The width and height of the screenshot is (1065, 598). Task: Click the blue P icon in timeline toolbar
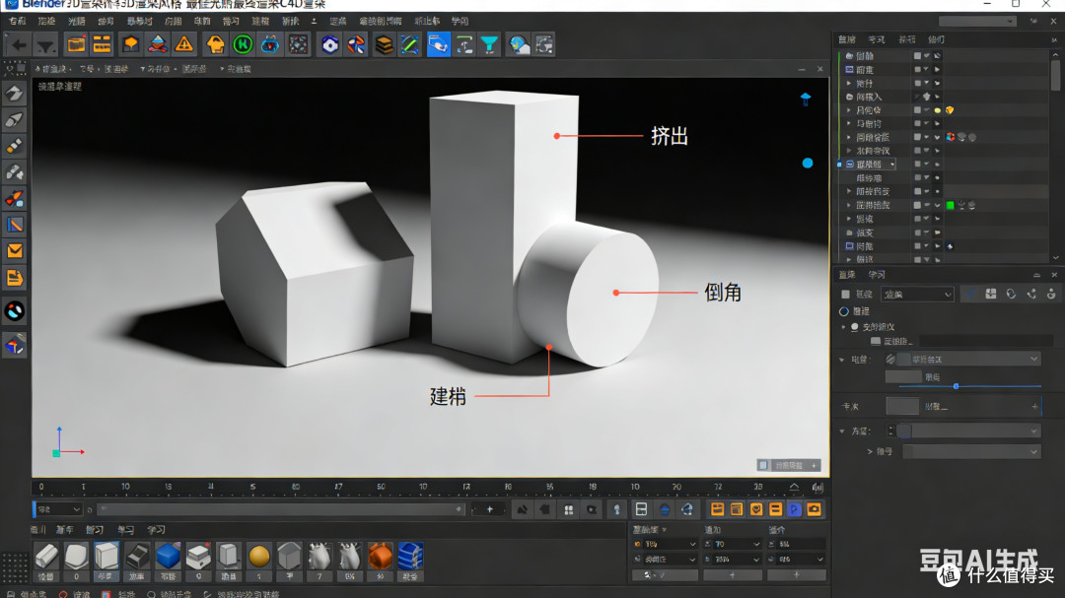[x=795, y=509]
